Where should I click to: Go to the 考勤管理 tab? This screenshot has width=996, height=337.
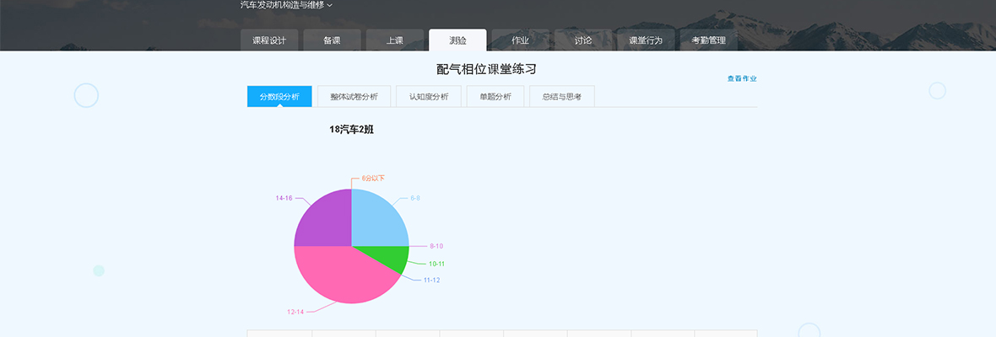click(708, 40)
